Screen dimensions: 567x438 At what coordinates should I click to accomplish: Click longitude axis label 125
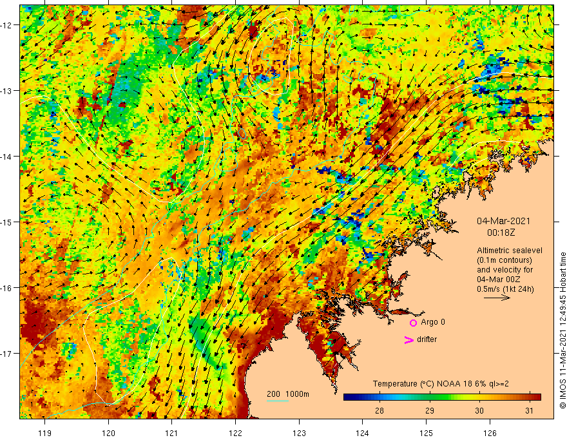[427, 433]
